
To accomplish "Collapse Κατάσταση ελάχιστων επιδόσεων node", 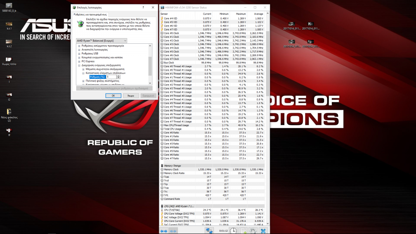I will (x=83, y=73).
